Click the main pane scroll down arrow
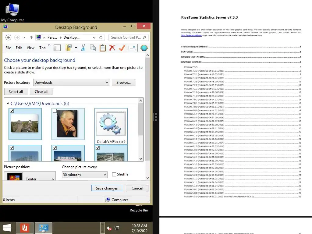 [x=147, y=178]
